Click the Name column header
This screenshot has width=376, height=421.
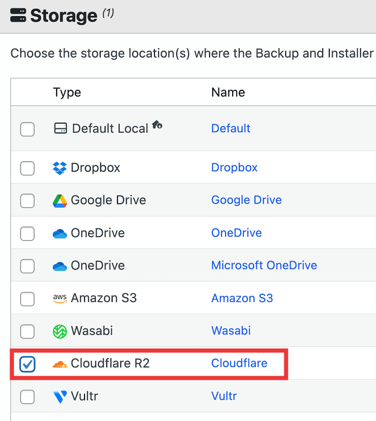point(228,92)
